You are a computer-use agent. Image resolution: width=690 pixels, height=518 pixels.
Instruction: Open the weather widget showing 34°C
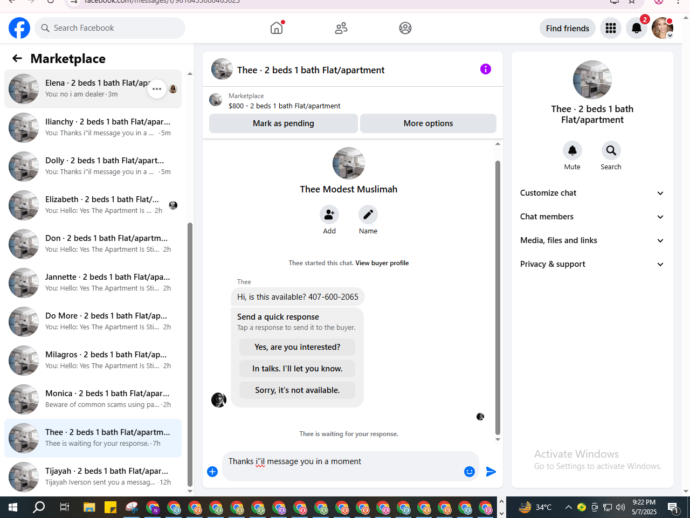point(535,507)
